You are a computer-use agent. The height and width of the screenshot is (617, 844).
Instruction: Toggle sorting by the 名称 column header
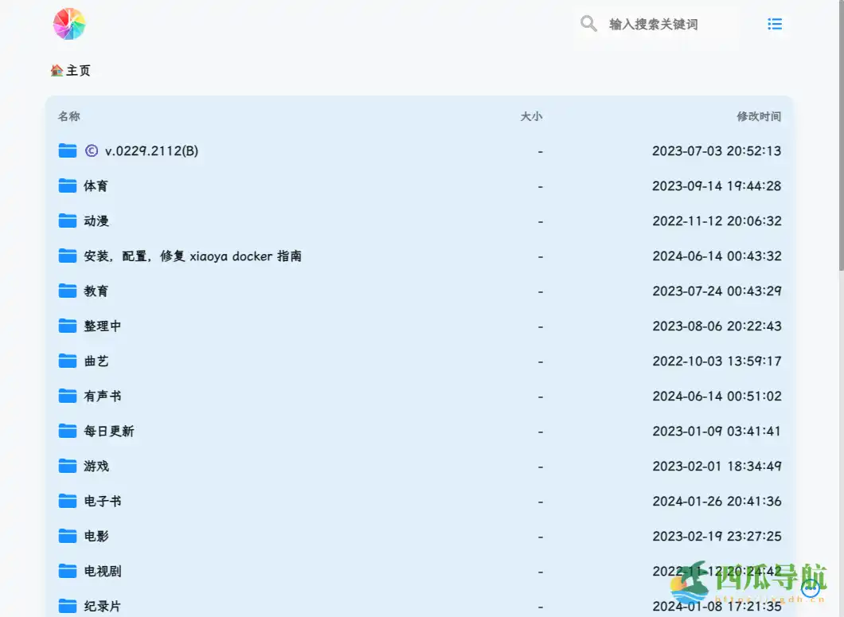click(68, 116)
